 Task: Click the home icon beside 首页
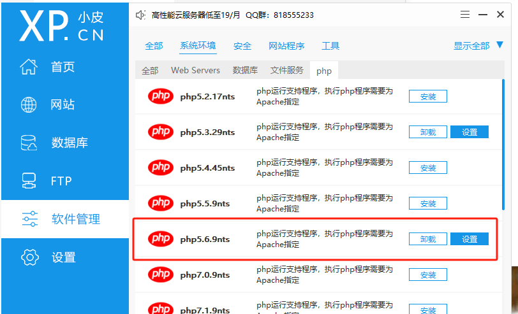29,67
